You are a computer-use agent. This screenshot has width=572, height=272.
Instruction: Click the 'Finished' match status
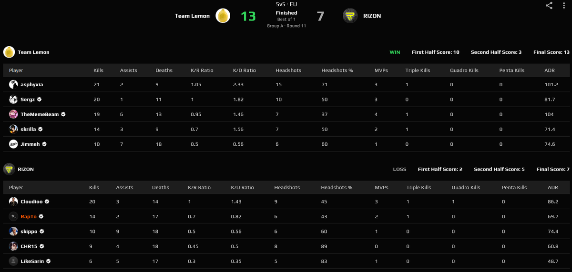tap(286, 13)
